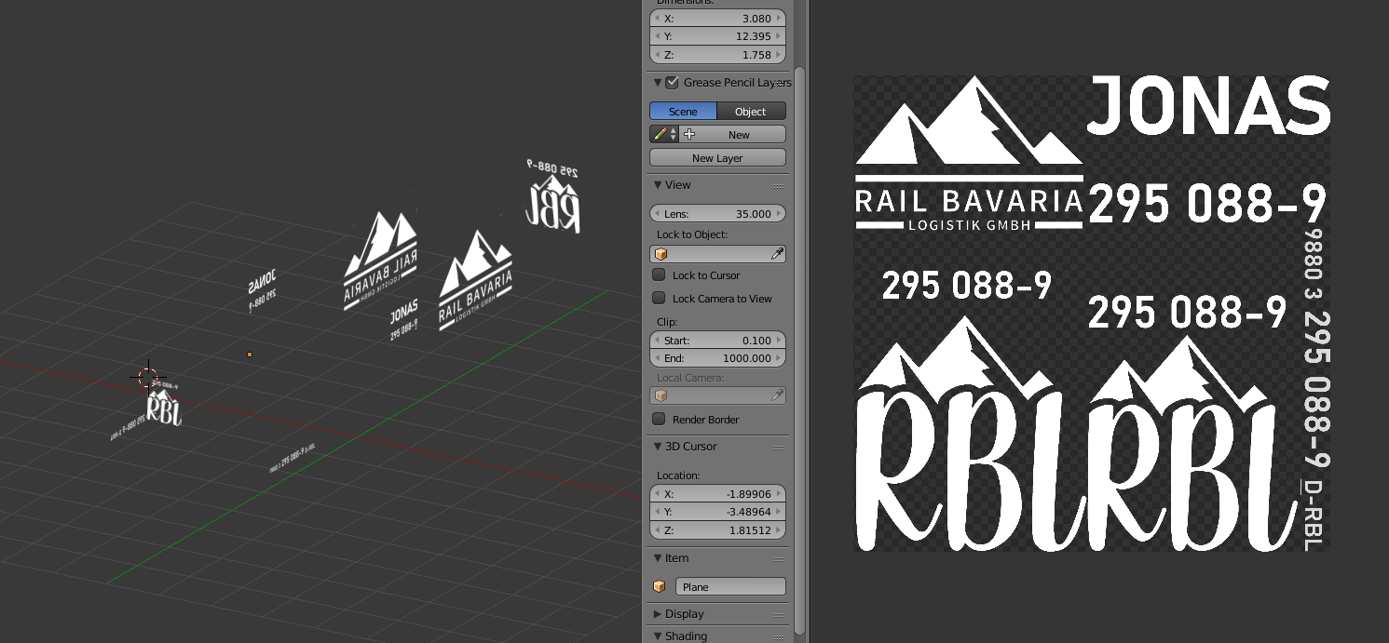
Task: Click the vertical D-RBL text in texture
Action: pyautogui.click(x=1313, y=515)
